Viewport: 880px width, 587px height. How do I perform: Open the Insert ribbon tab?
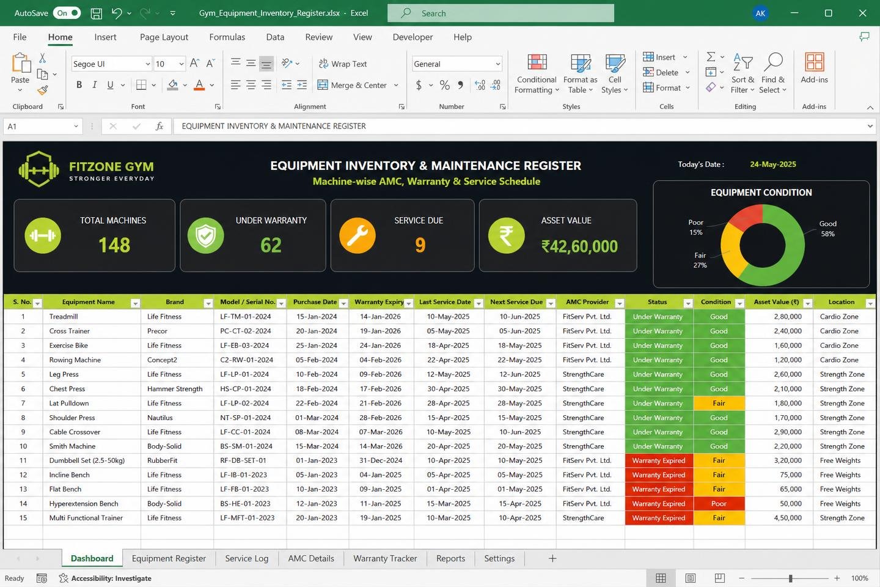(x=105, y=37)
